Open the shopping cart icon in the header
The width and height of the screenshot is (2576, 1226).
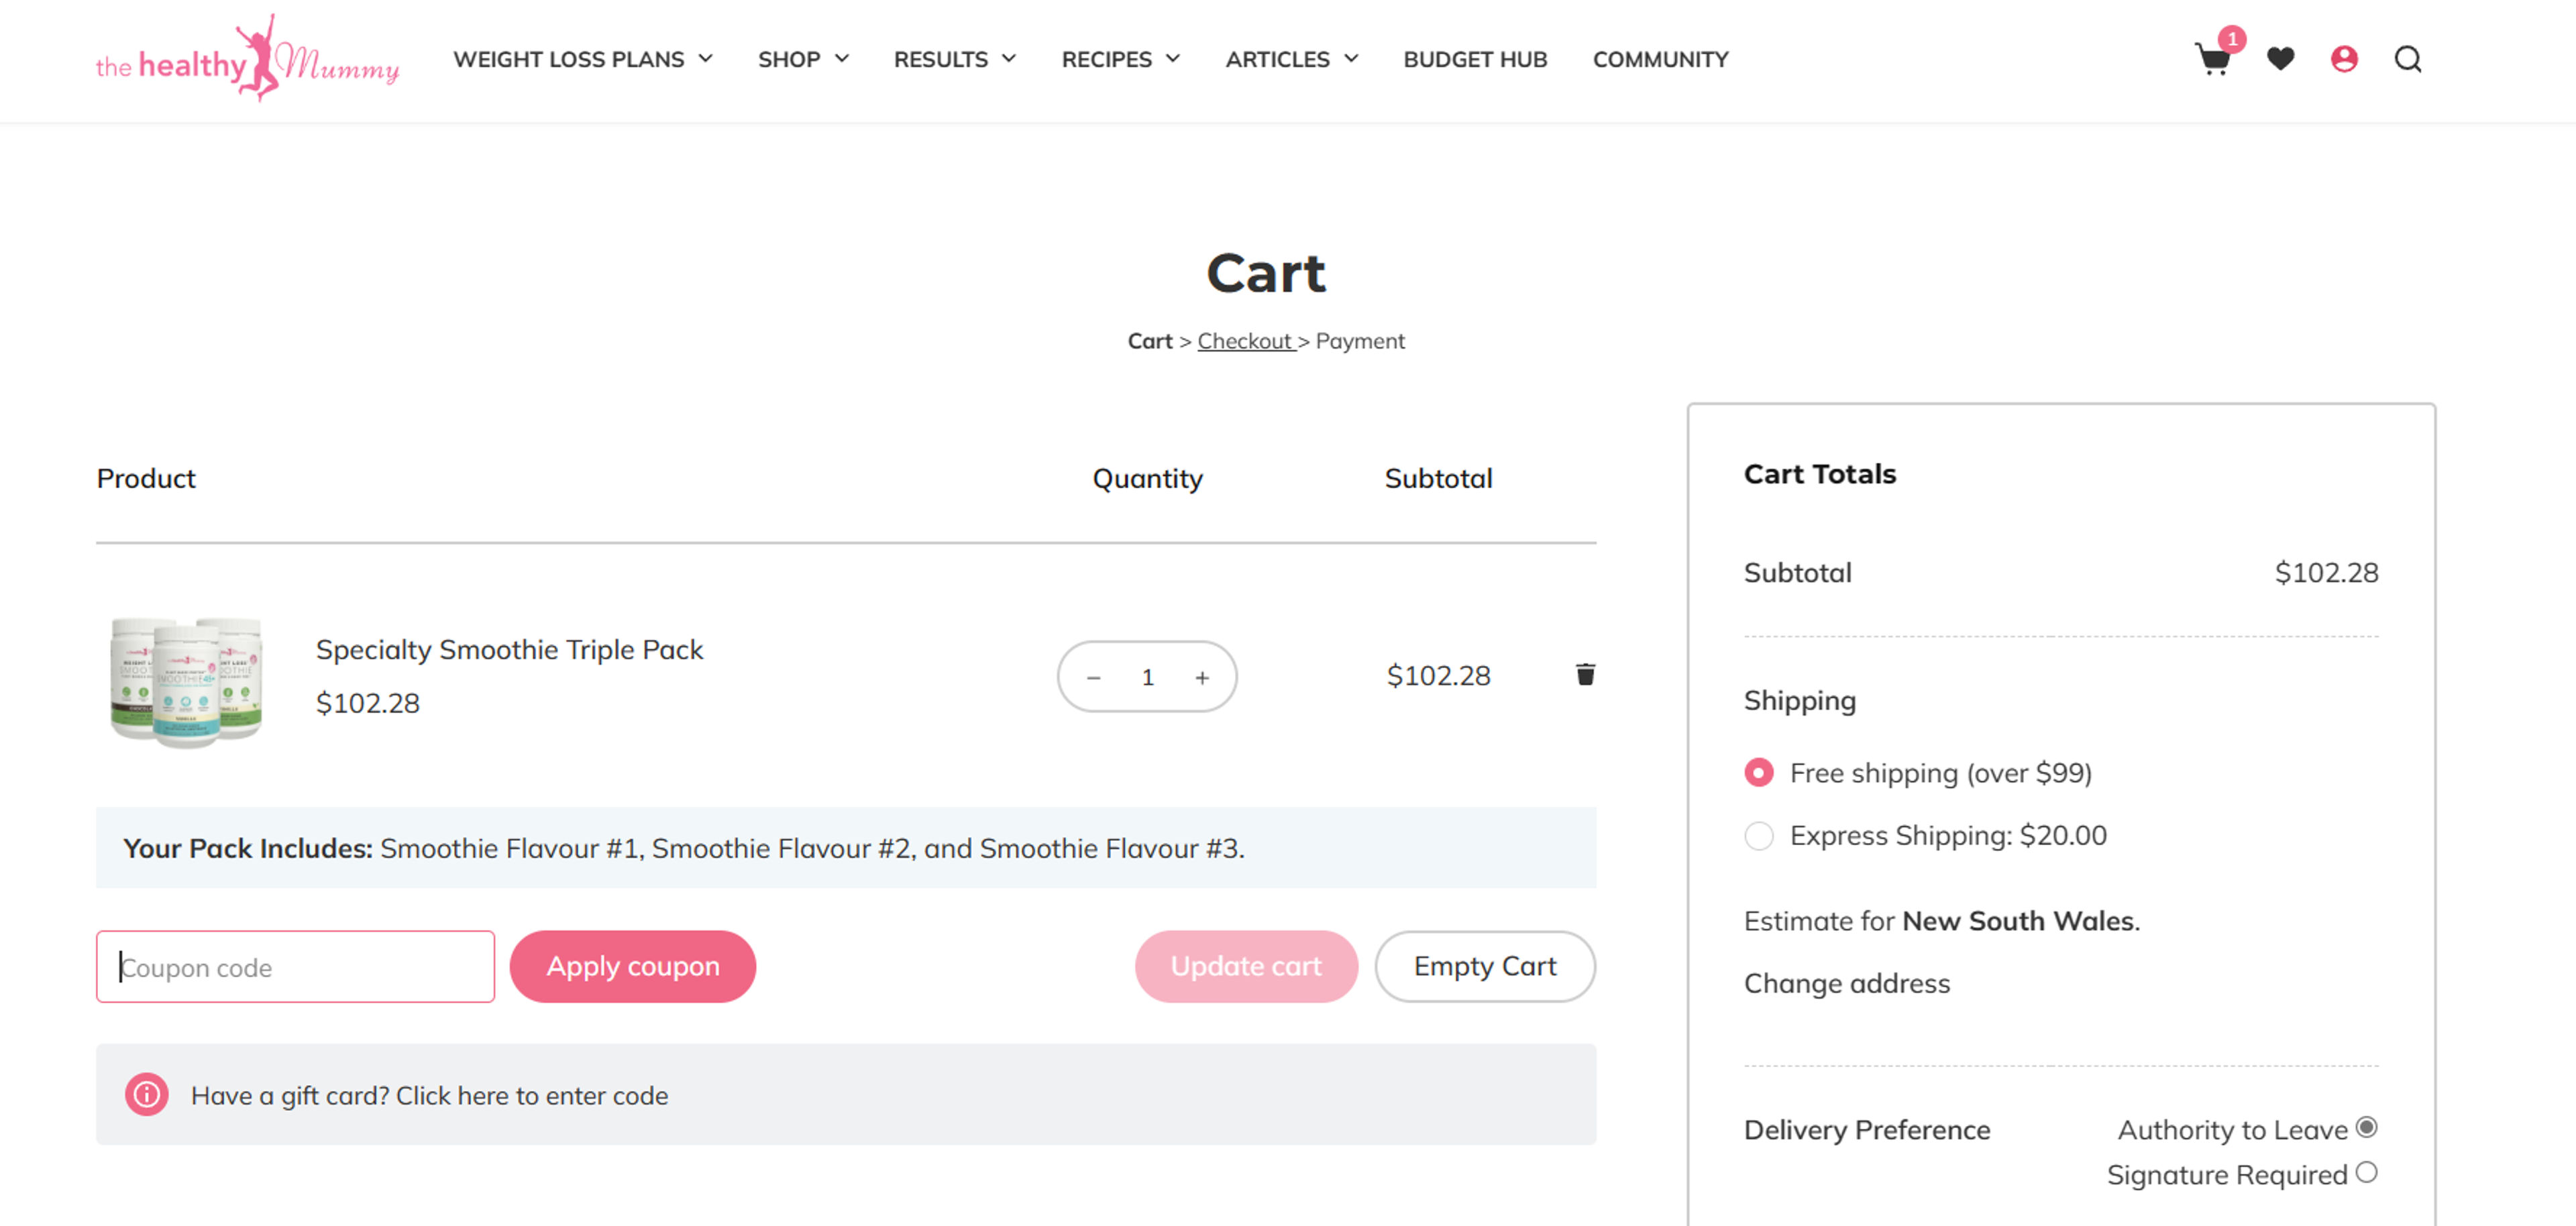[2212, 60]
